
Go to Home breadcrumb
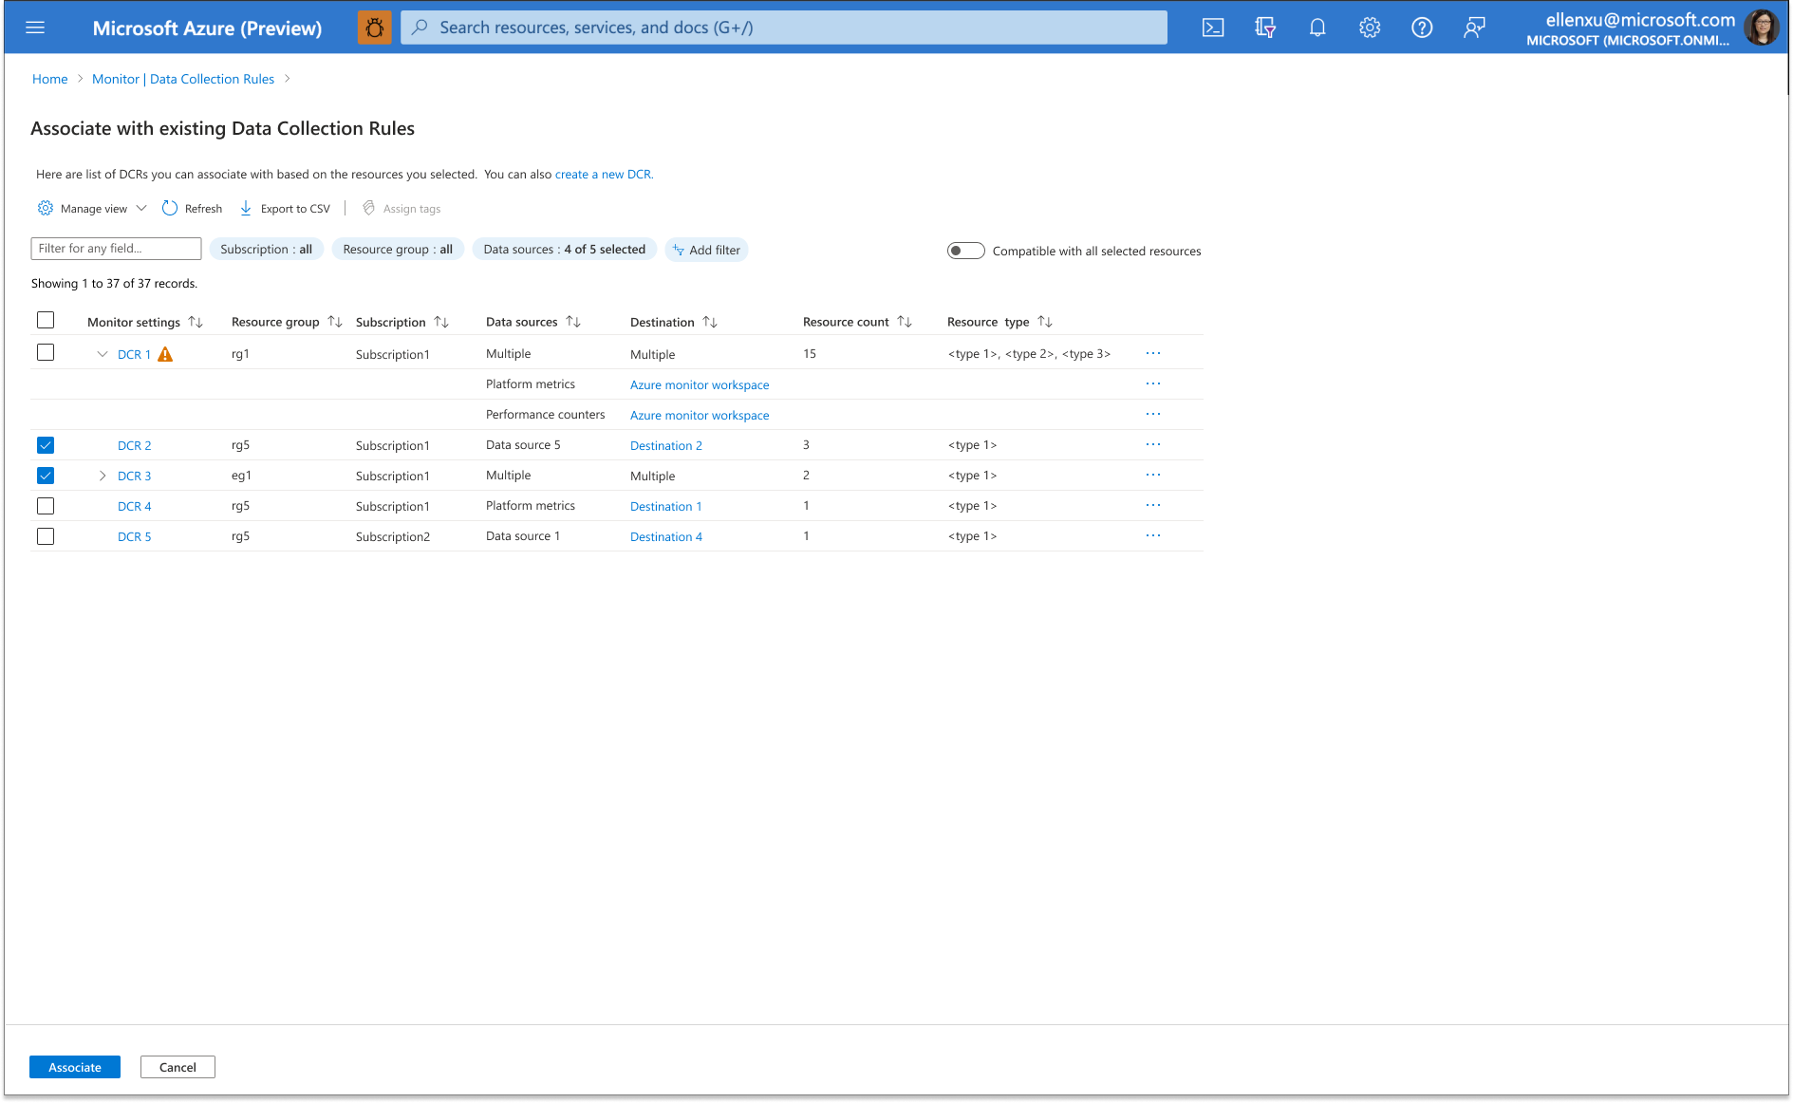50,79
